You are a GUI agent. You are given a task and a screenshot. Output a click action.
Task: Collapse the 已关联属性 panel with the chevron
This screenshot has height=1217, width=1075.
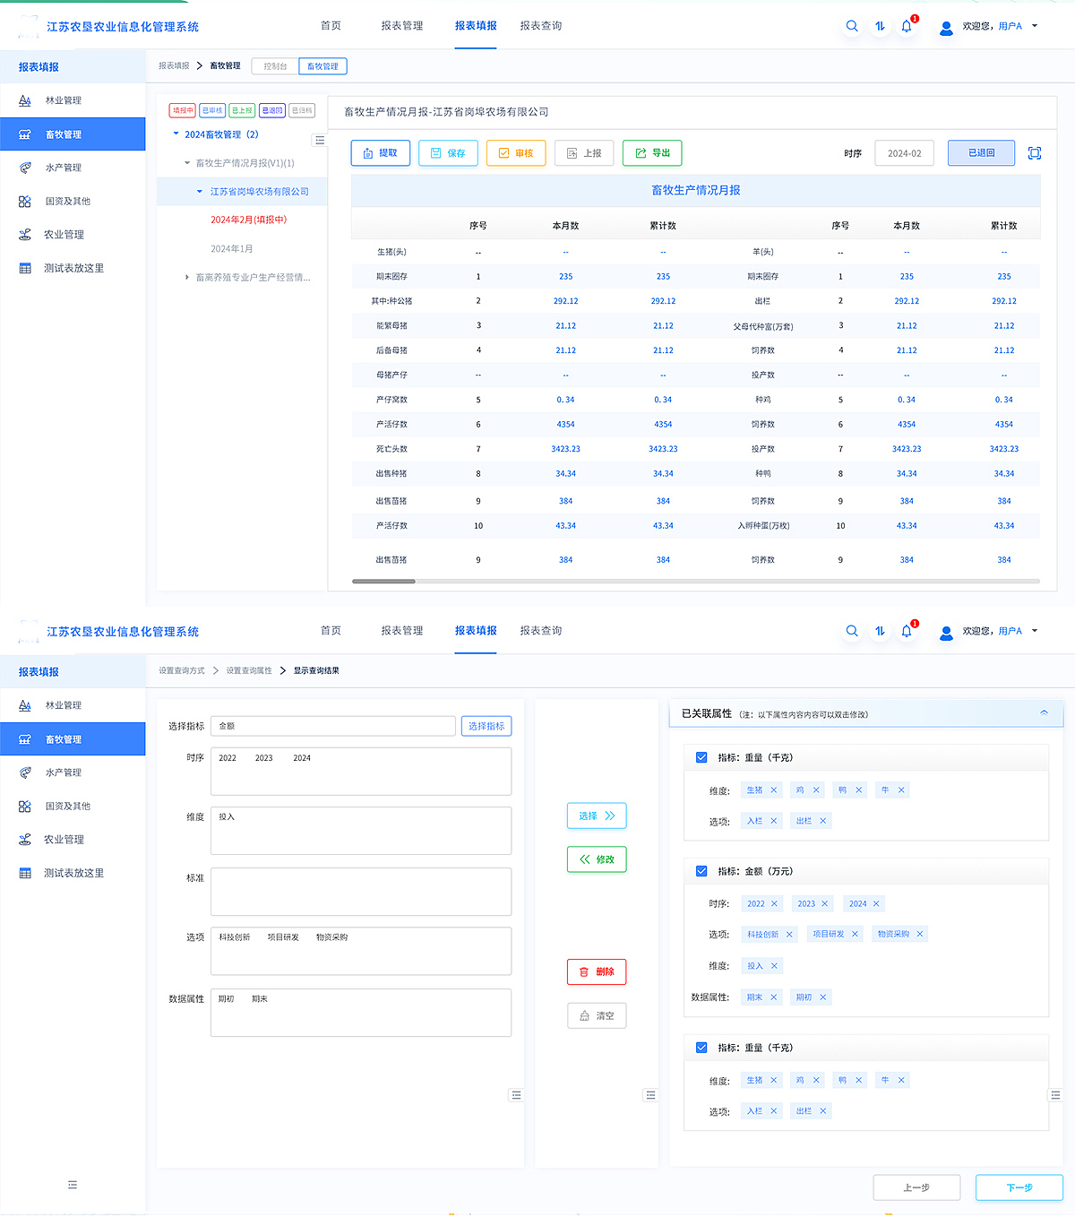[1044, 713]
